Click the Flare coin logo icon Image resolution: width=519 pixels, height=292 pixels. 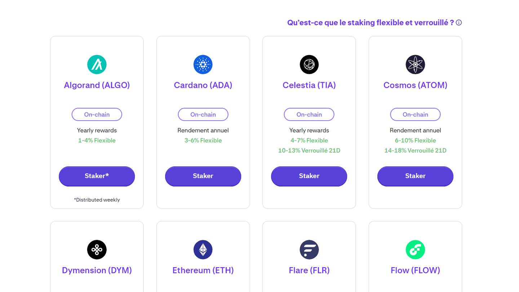click(x=309, y=250)
